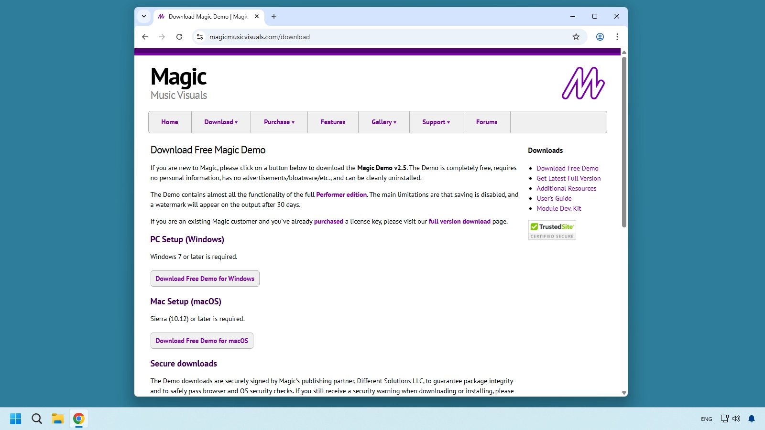
Task: Open the Chrome three-dot menu
Action: [x=617, y=37]
